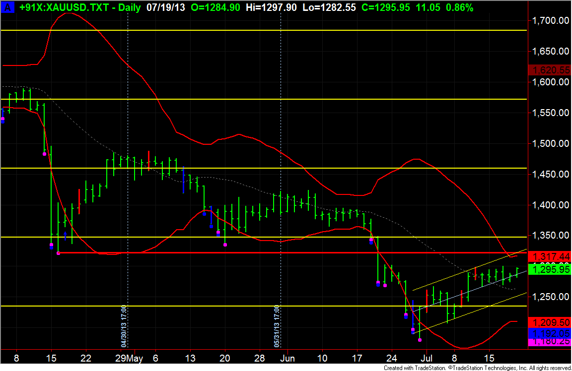Click the 28 date axis label

[259, 358]
